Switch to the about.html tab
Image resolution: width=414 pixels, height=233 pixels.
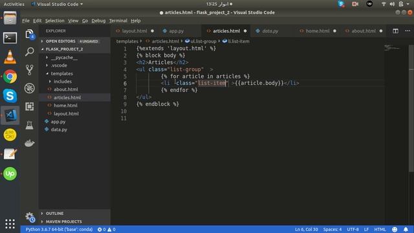364,31
